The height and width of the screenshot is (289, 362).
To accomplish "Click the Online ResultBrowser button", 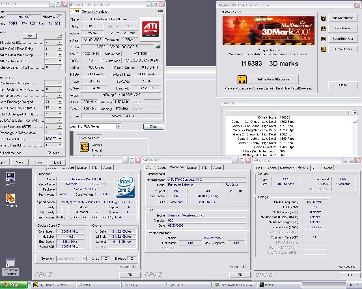I will pos(273,80).
